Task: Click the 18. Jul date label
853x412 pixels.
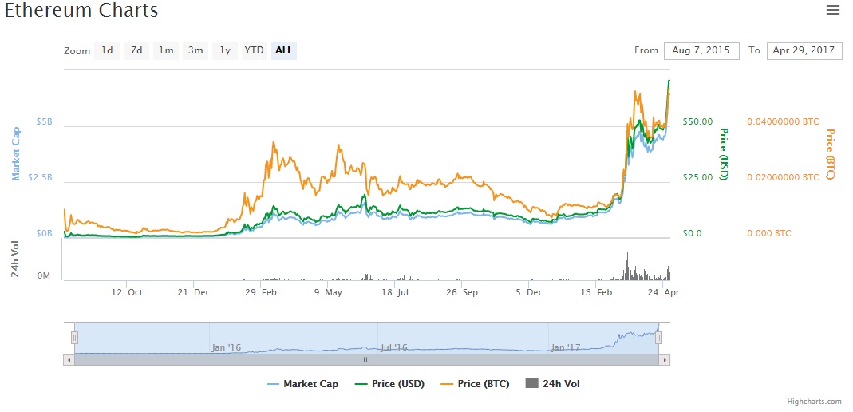Action: (395, 292)
